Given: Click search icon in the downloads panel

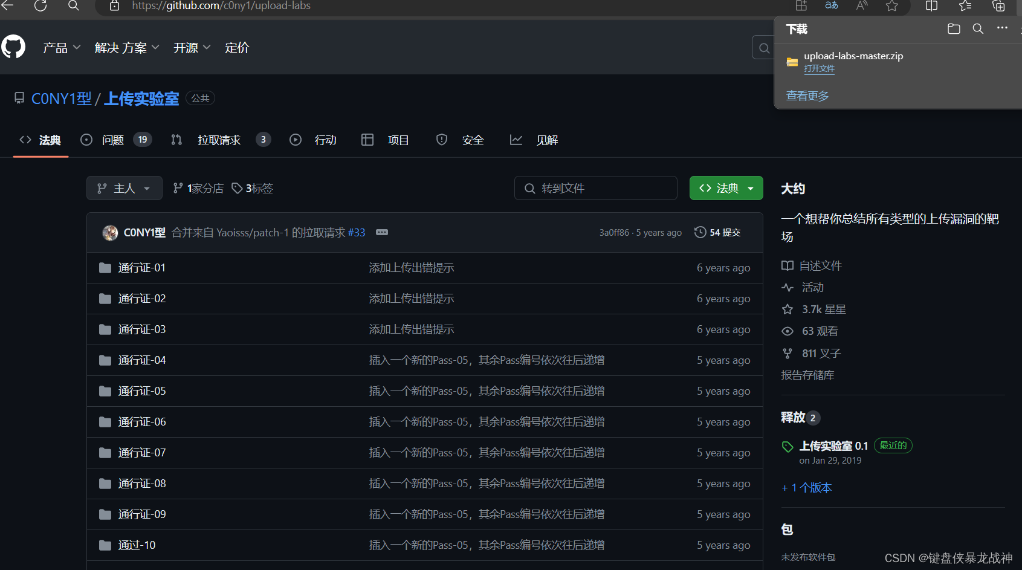Looking at the screenshot, I should pyautogui.click(x=978, y=28).
